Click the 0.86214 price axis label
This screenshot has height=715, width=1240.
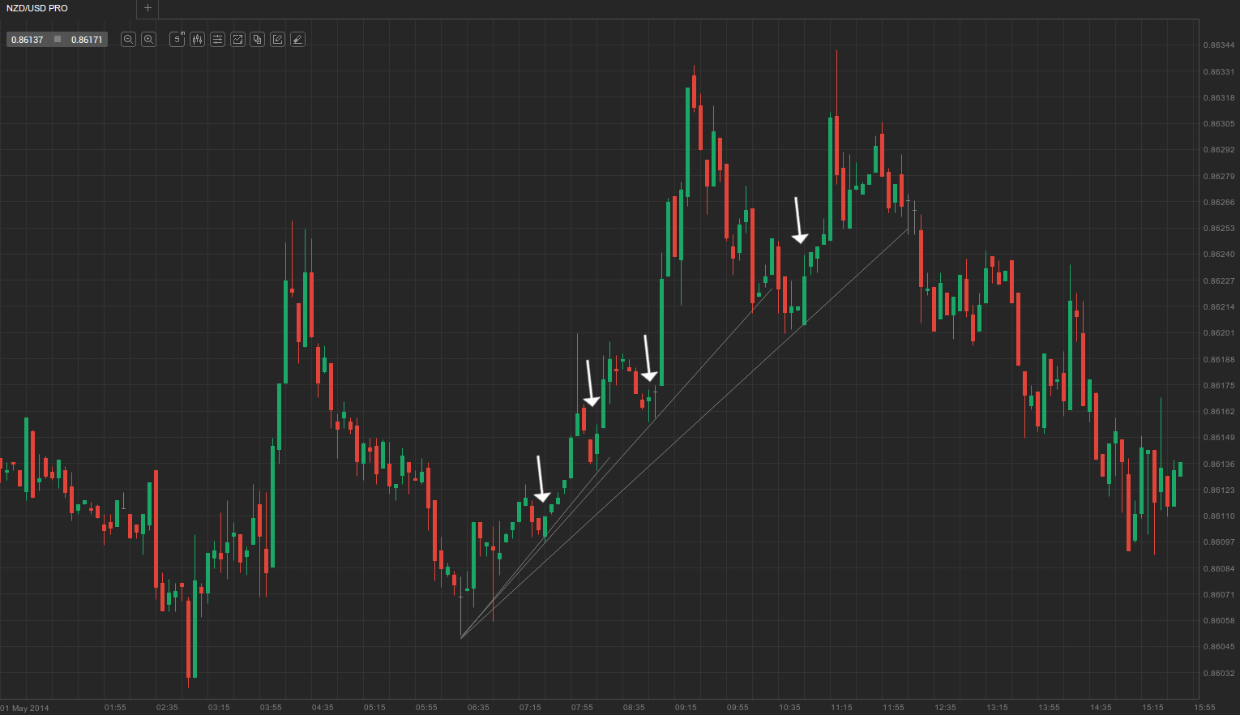1219,307
